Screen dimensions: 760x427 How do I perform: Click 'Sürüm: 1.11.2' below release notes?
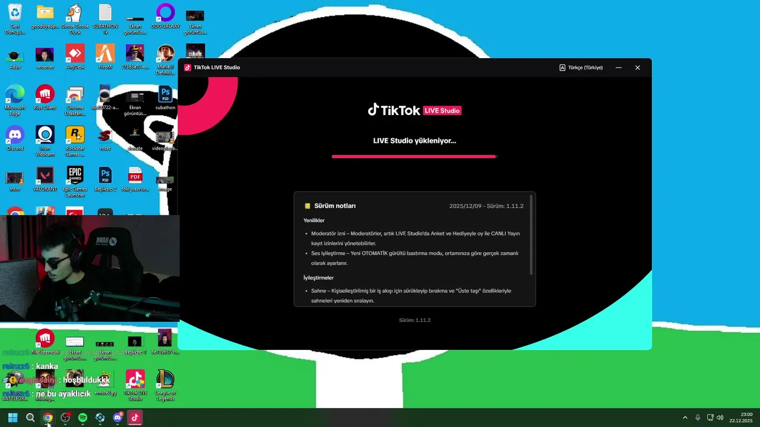[x=414, y=320]
